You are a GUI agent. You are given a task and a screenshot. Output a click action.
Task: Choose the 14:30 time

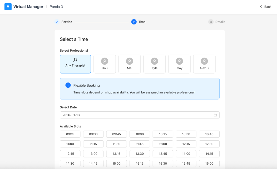coord(70,164)
